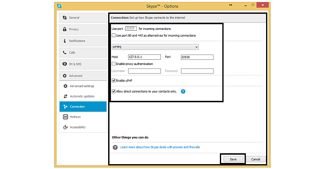Select the Accessibility sub-item
Screen dimensions: 324x169
click(x=83, y=127)
